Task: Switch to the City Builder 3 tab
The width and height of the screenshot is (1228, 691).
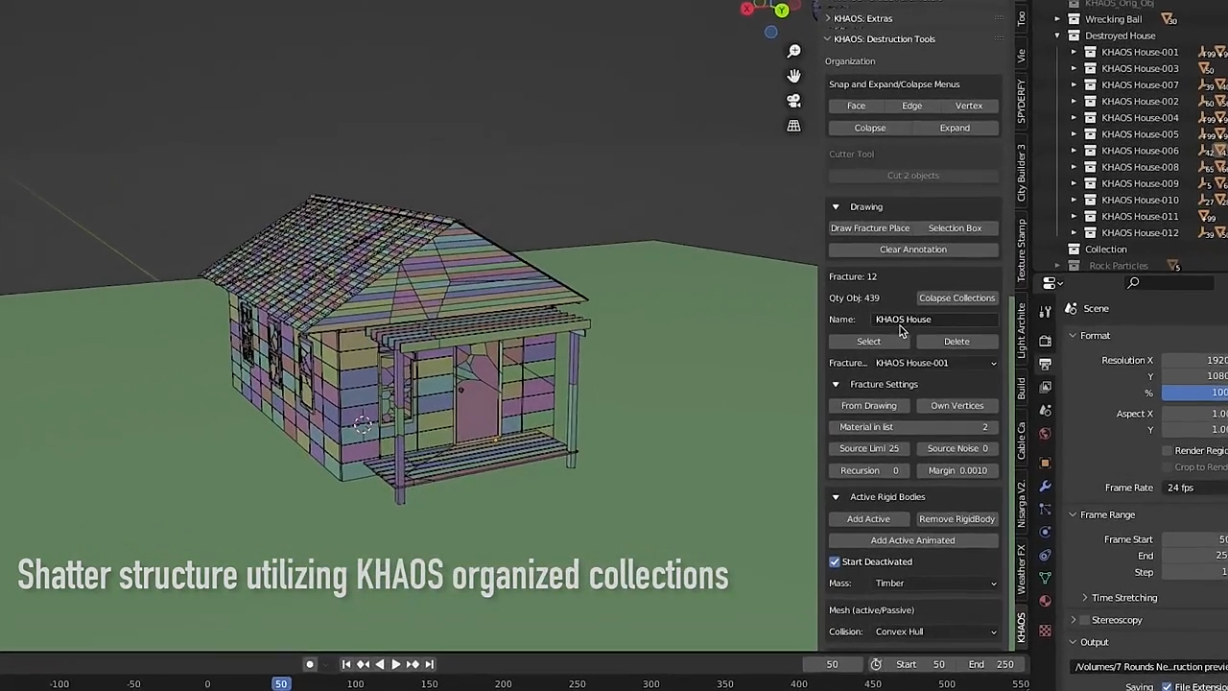Action: tap(1022, 173)
